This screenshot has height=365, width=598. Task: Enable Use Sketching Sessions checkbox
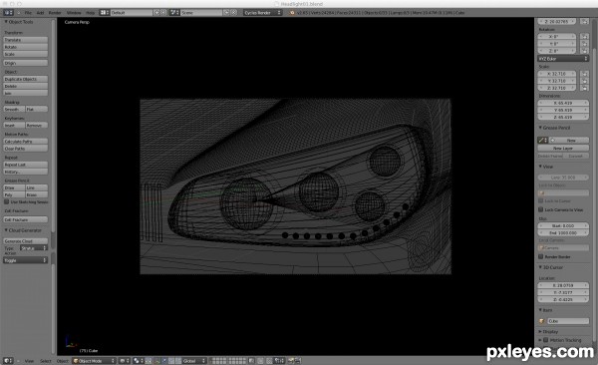tap(7, 201)
